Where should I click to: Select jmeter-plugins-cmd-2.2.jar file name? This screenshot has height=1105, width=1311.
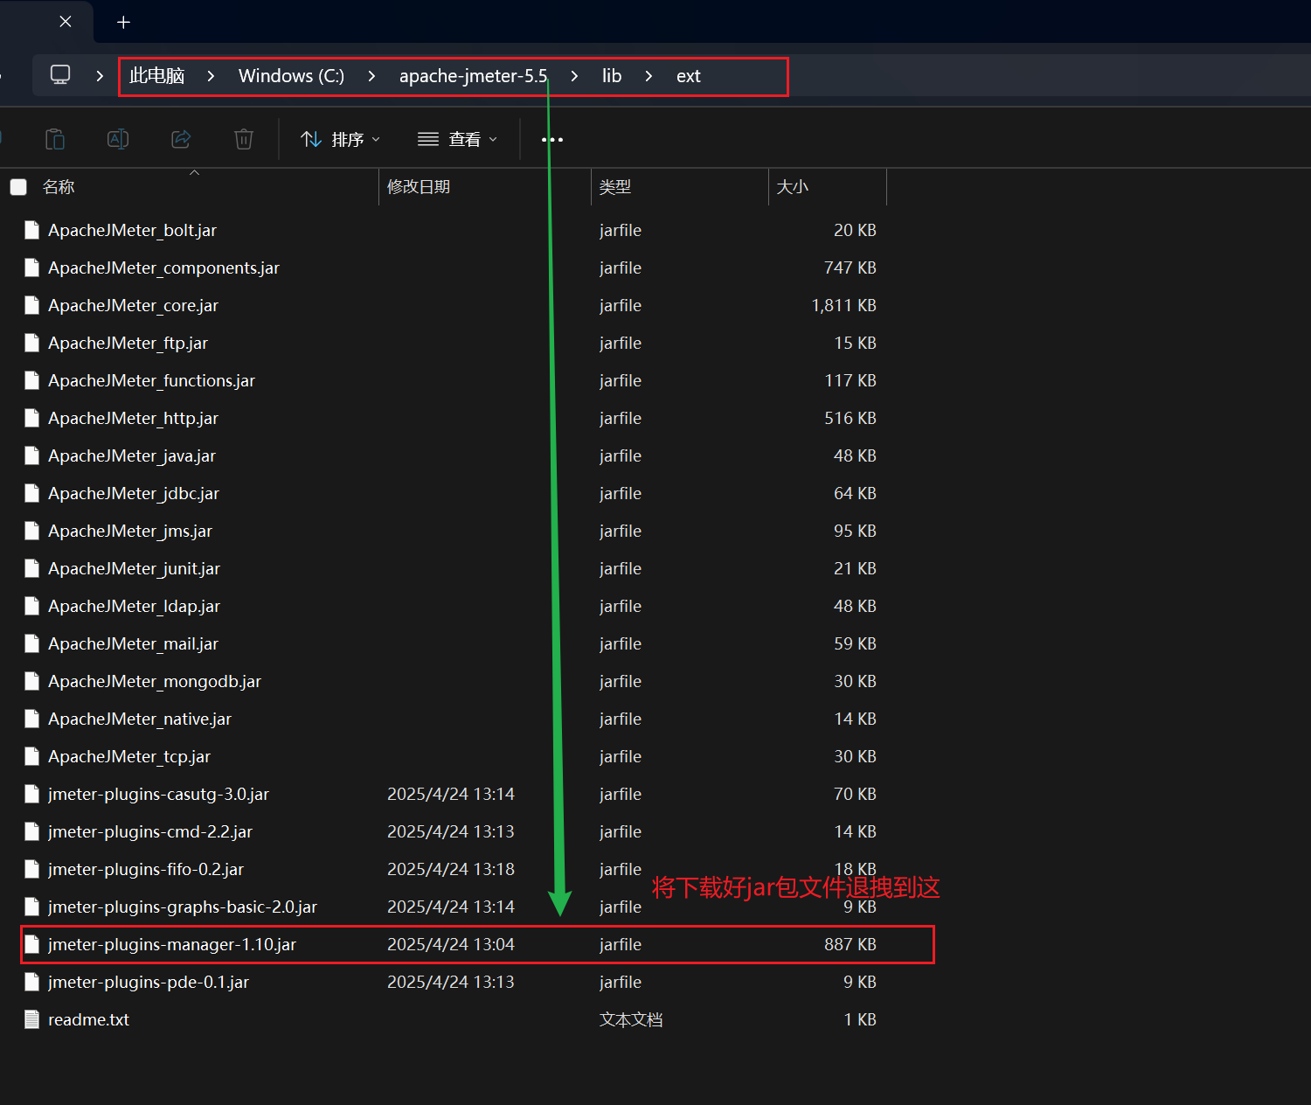150,831
